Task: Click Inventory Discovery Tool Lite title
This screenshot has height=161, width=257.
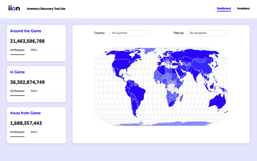Action: 46,8
